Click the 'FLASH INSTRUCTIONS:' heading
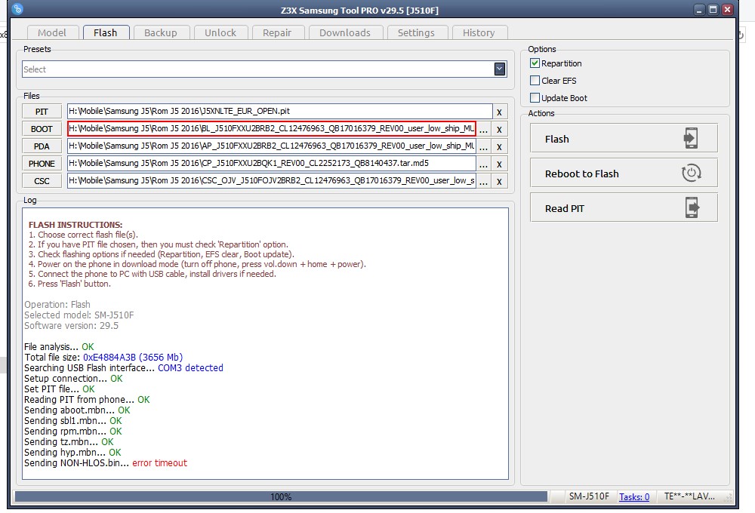Viewport: 755px width, 513px height. coord(75,225)
